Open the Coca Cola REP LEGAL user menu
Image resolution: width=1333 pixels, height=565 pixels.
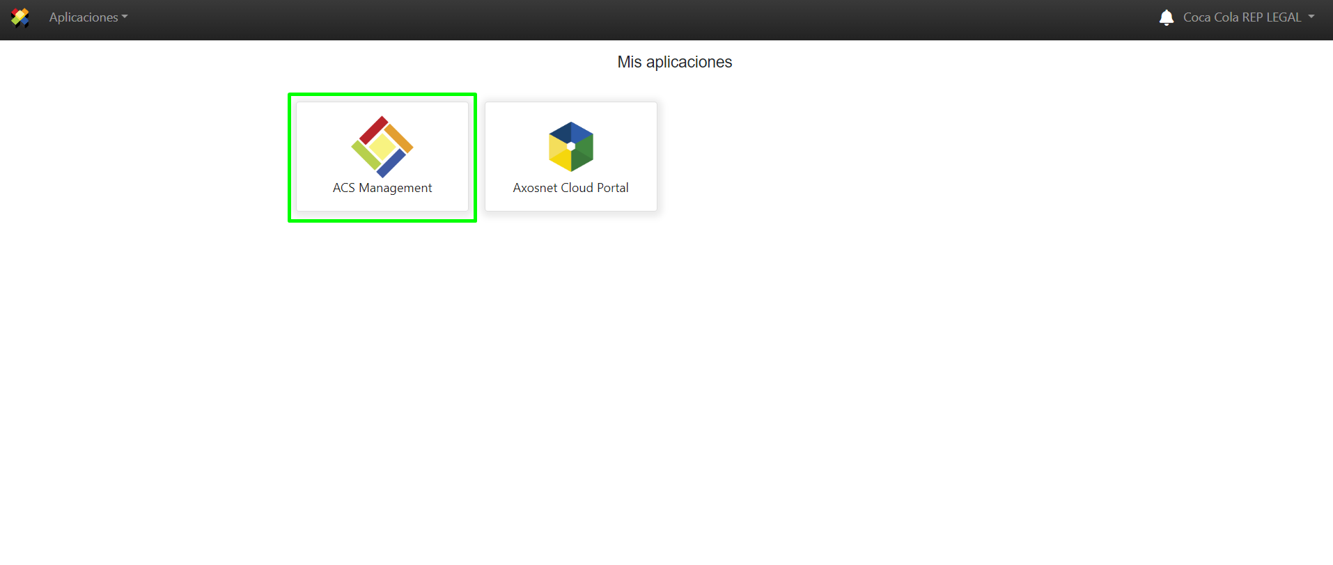pyautogui.click(x=1242, y=17)
